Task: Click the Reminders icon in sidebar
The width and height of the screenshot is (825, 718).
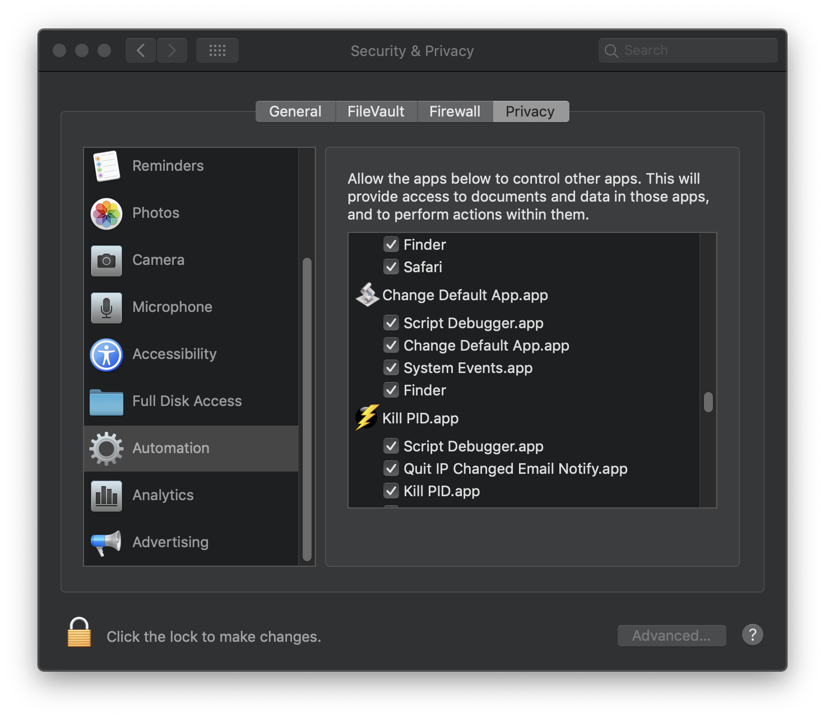Action: pos(106,166)
